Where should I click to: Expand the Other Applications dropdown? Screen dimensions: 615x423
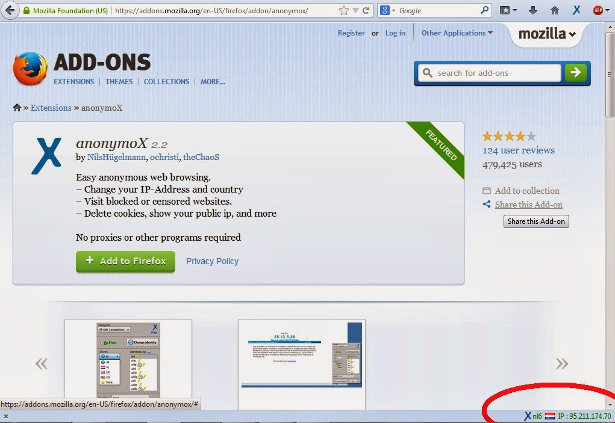point(457,33)
